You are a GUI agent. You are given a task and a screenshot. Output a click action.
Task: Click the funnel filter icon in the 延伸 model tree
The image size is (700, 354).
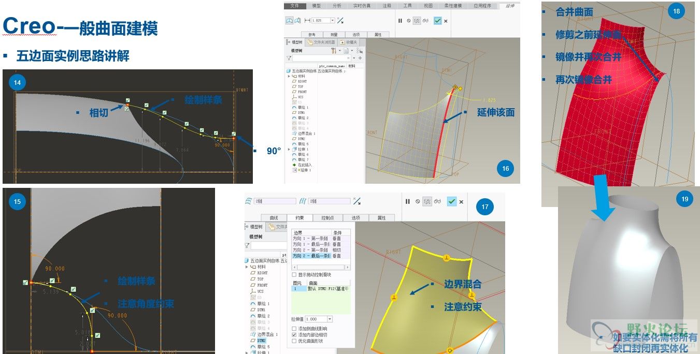point(289,58)
